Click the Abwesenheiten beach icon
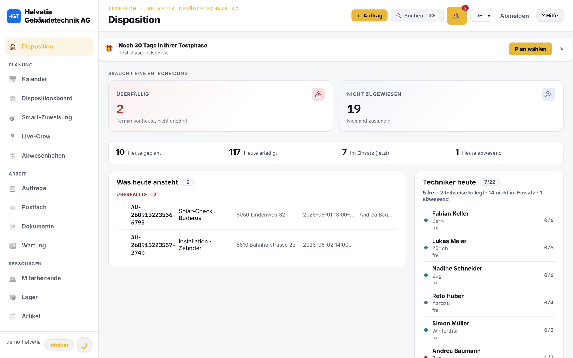Viewport: 573px width, 358px height. tap(13, 156)
